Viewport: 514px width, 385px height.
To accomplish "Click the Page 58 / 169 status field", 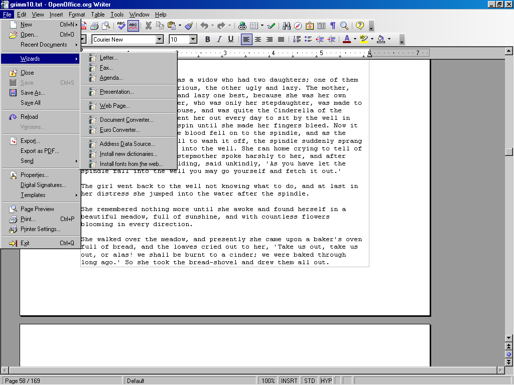I will 62,381.
